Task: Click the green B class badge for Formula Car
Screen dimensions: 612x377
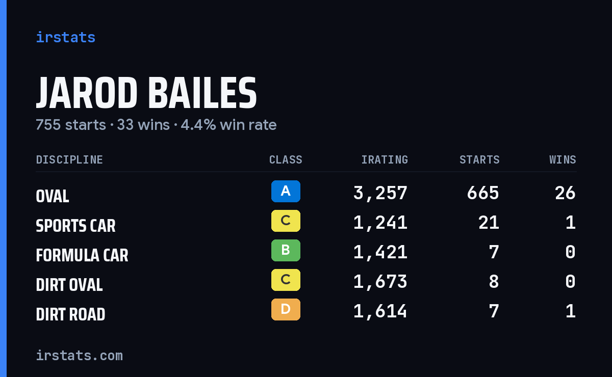Action: [x=286, y=251]
